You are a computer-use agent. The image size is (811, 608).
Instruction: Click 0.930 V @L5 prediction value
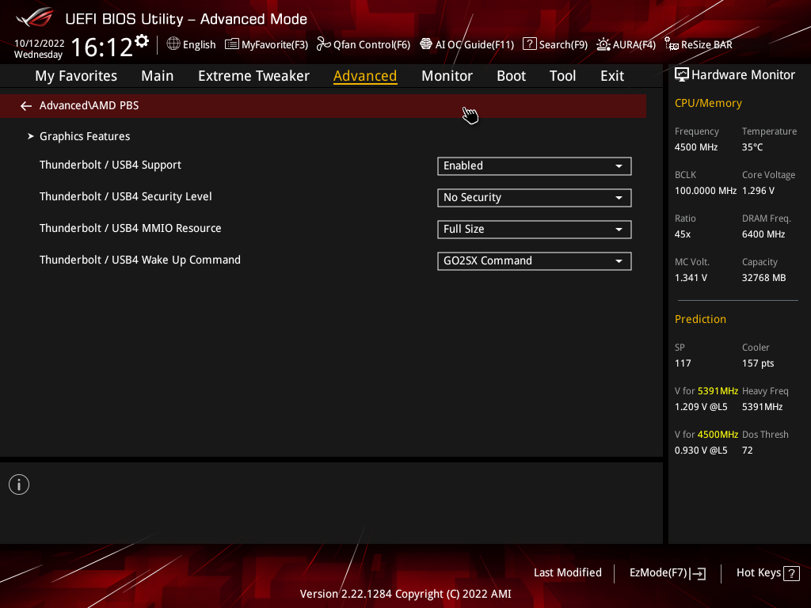click(x=701, y=450)
